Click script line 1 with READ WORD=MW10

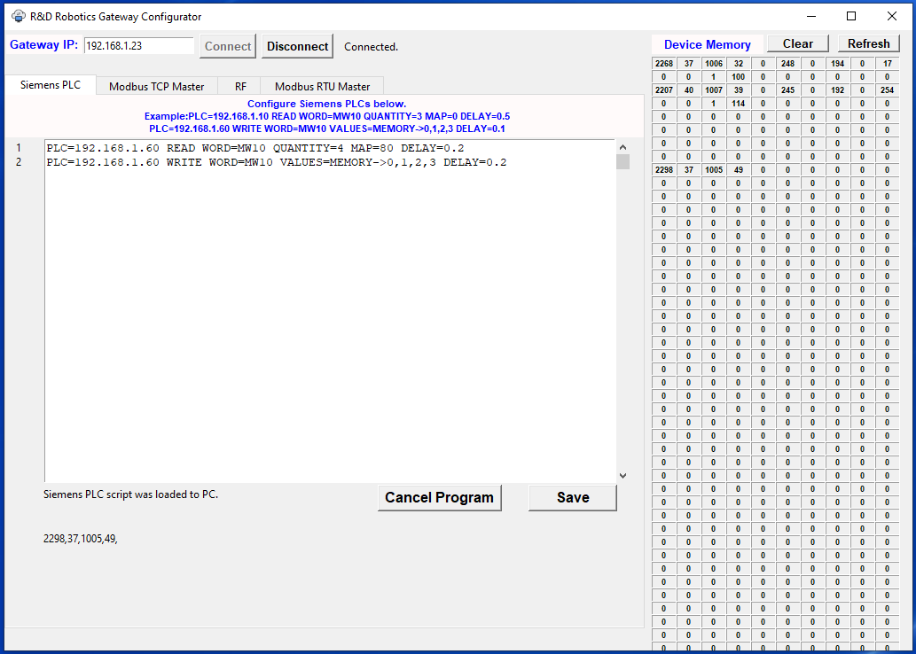[x=255, y=148]
